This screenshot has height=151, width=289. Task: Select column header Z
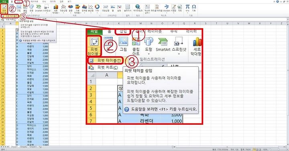coord(281,23)
